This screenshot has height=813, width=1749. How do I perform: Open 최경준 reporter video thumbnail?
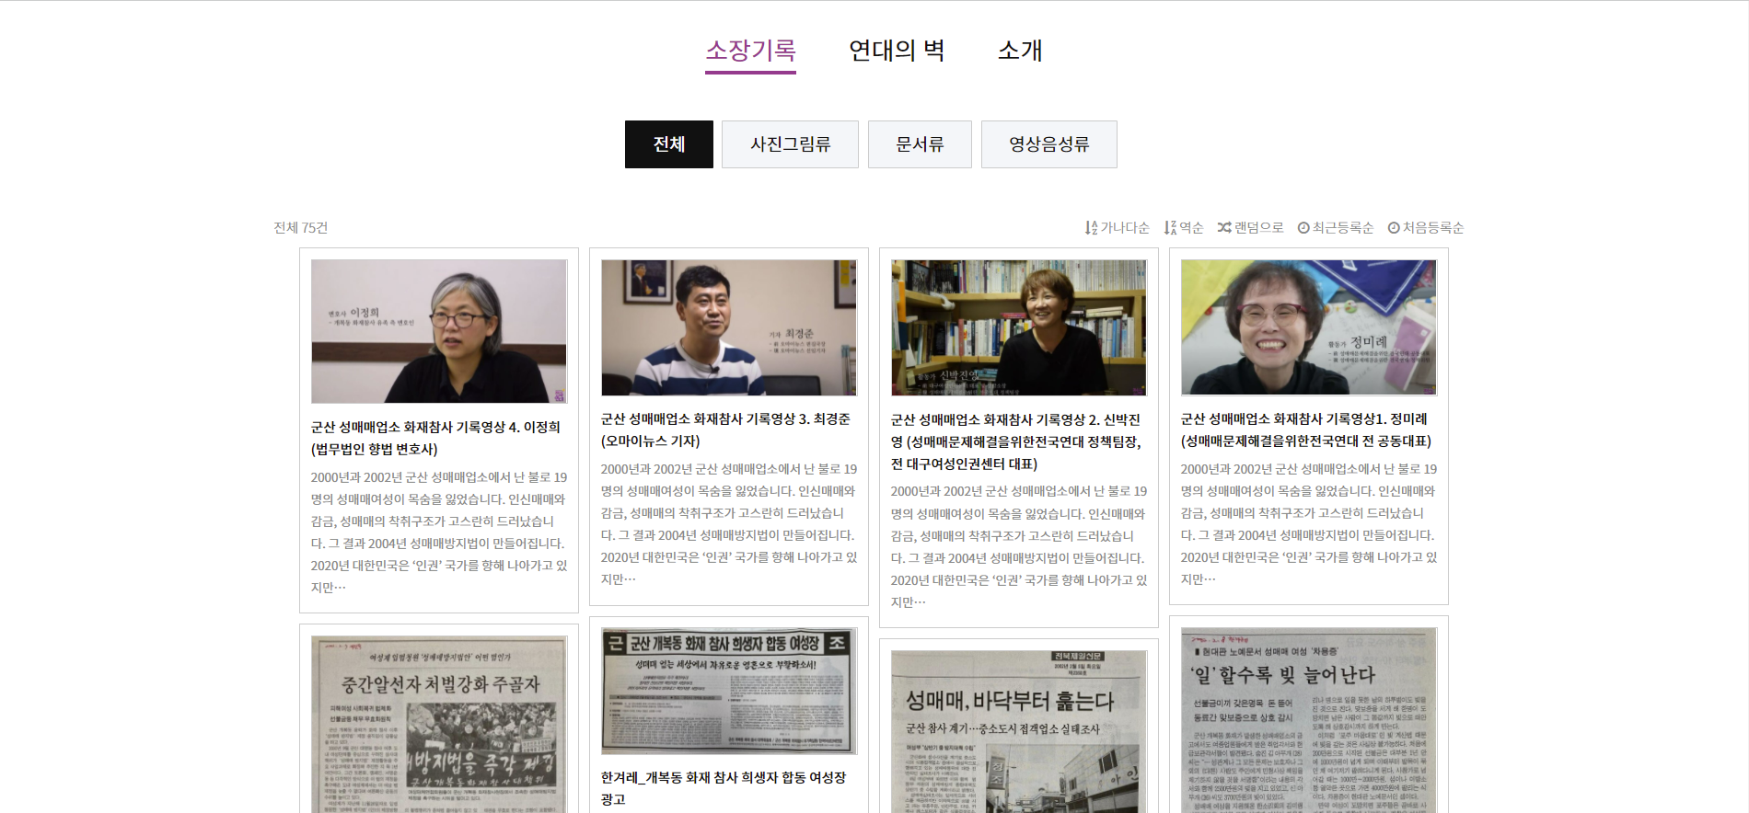pyautogui.click(x=729, y=327)
